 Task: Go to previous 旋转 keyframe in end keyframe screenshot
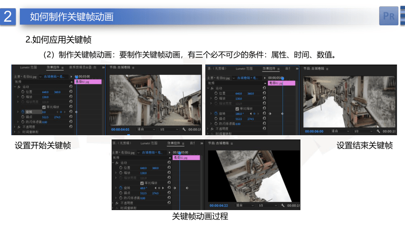click(251, 114)
